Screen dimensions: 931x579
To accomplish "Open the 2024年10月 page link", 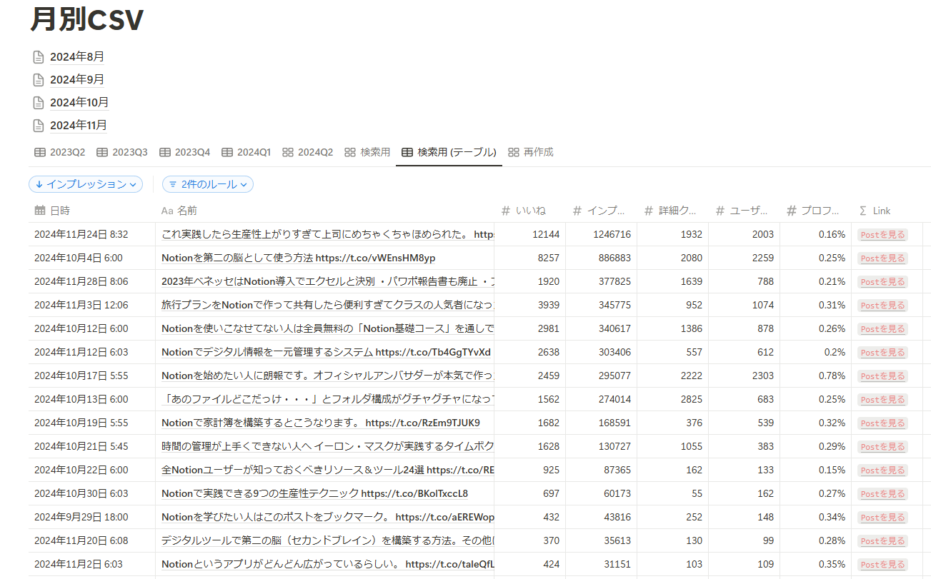I will (79, 103).
